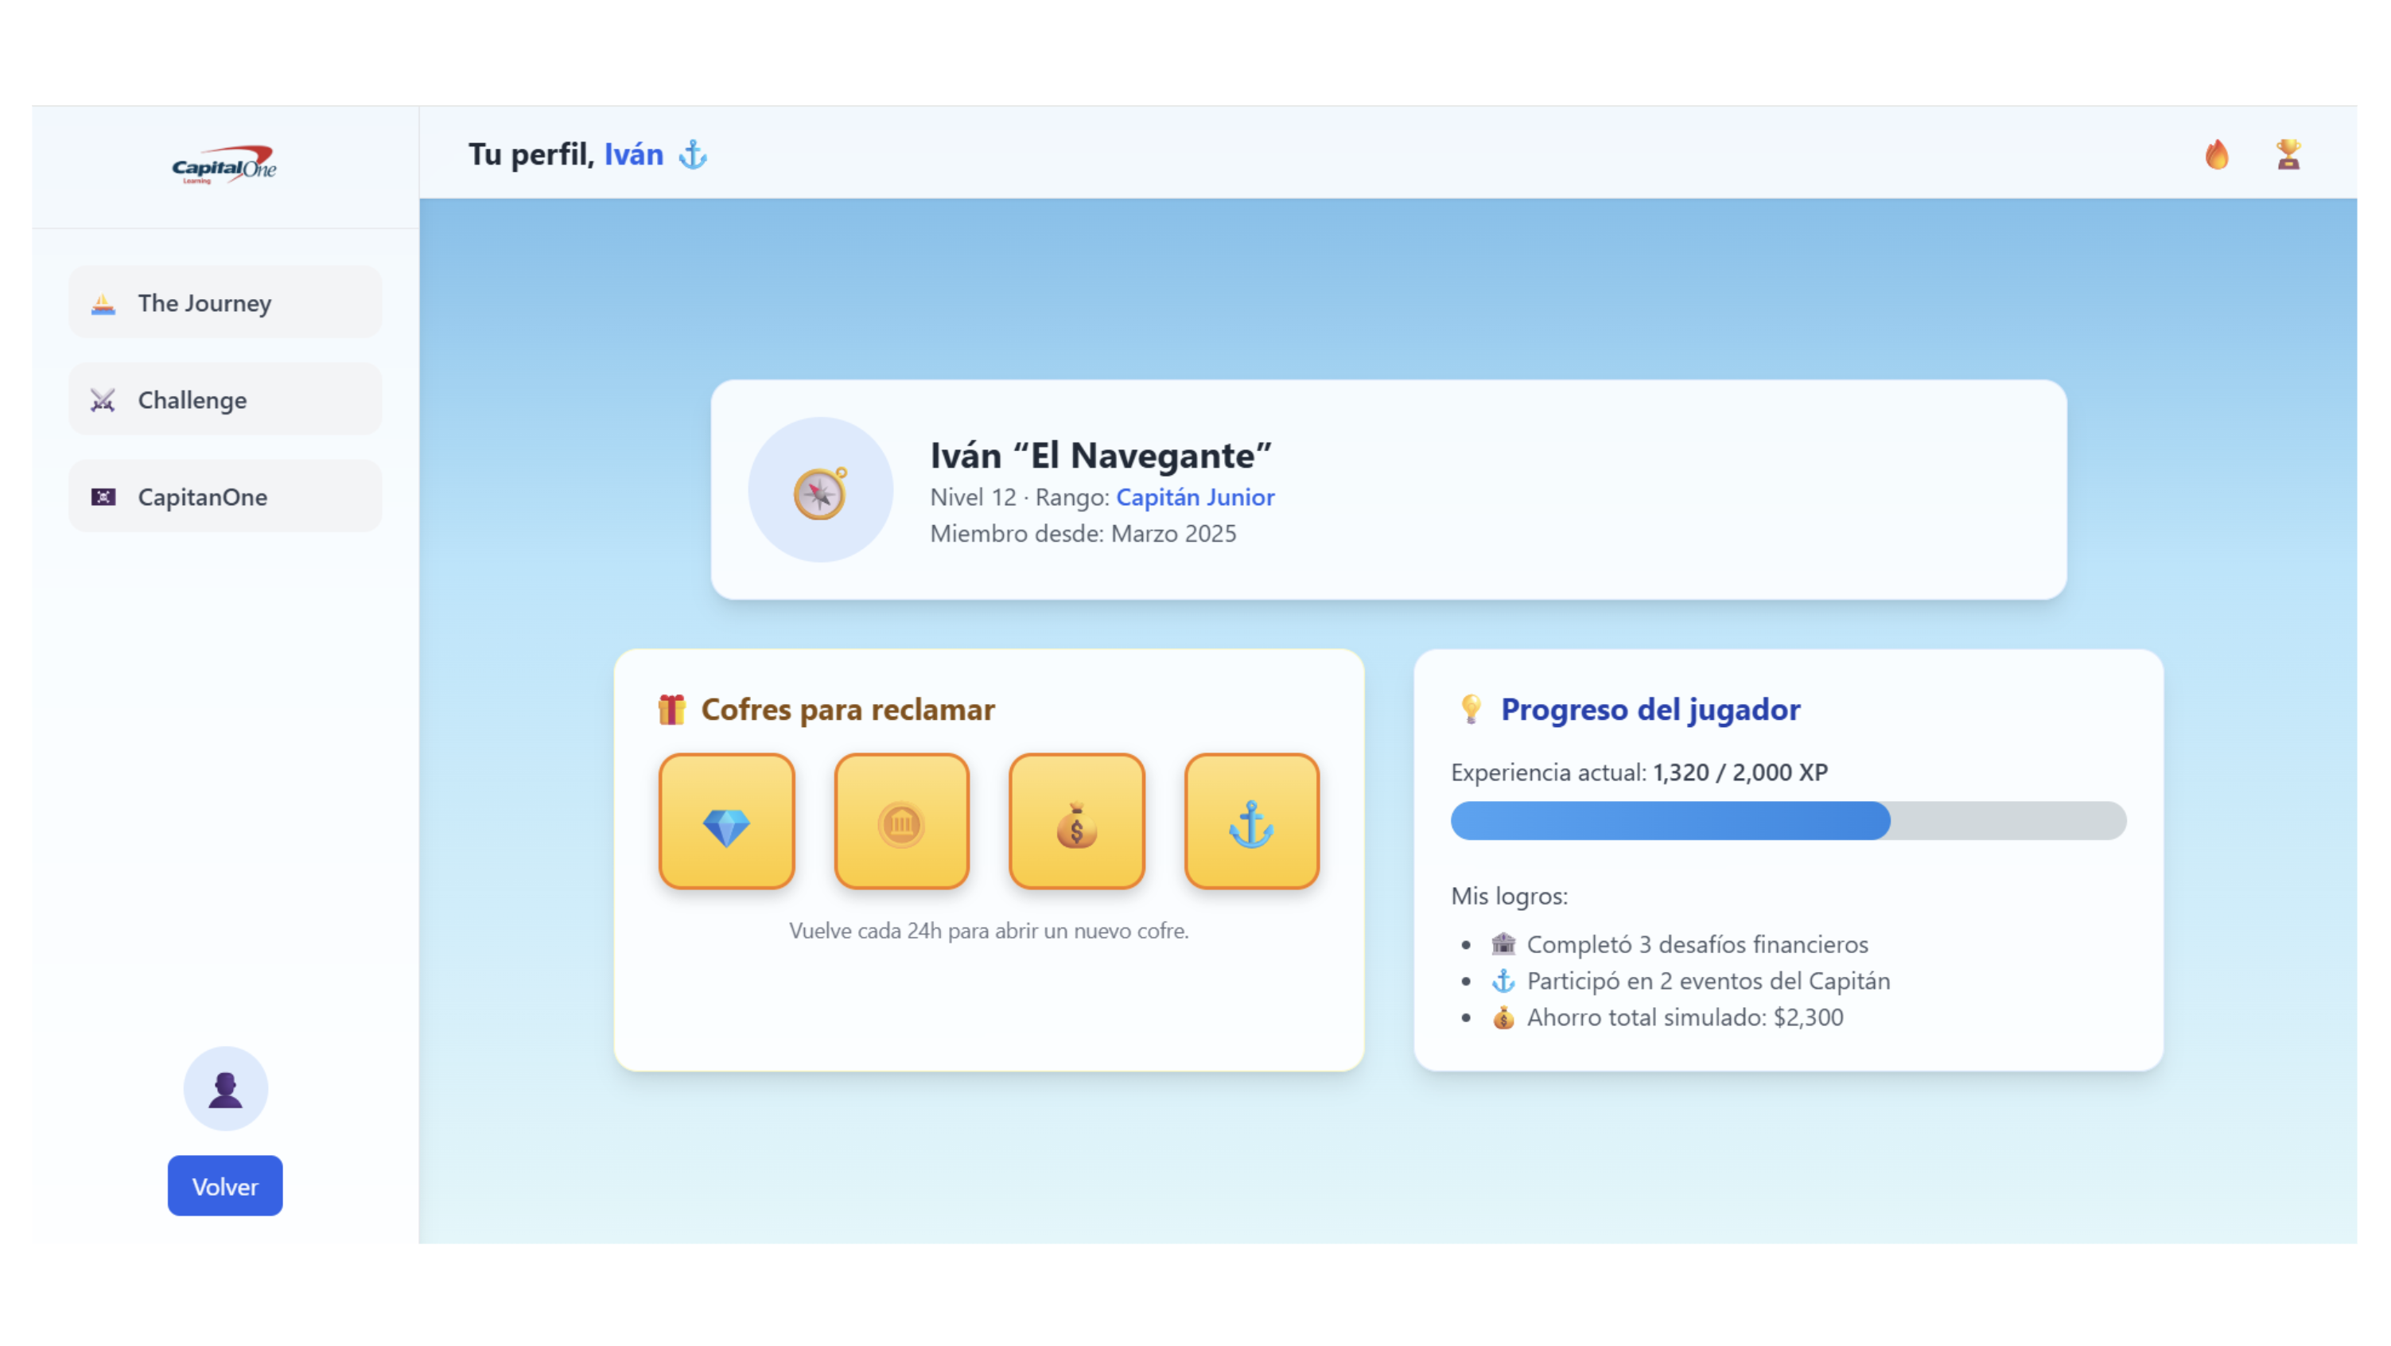Screen dimensions: 2391x1346
Task: Claim the bank coin chest
Action: tap(900, 821)
